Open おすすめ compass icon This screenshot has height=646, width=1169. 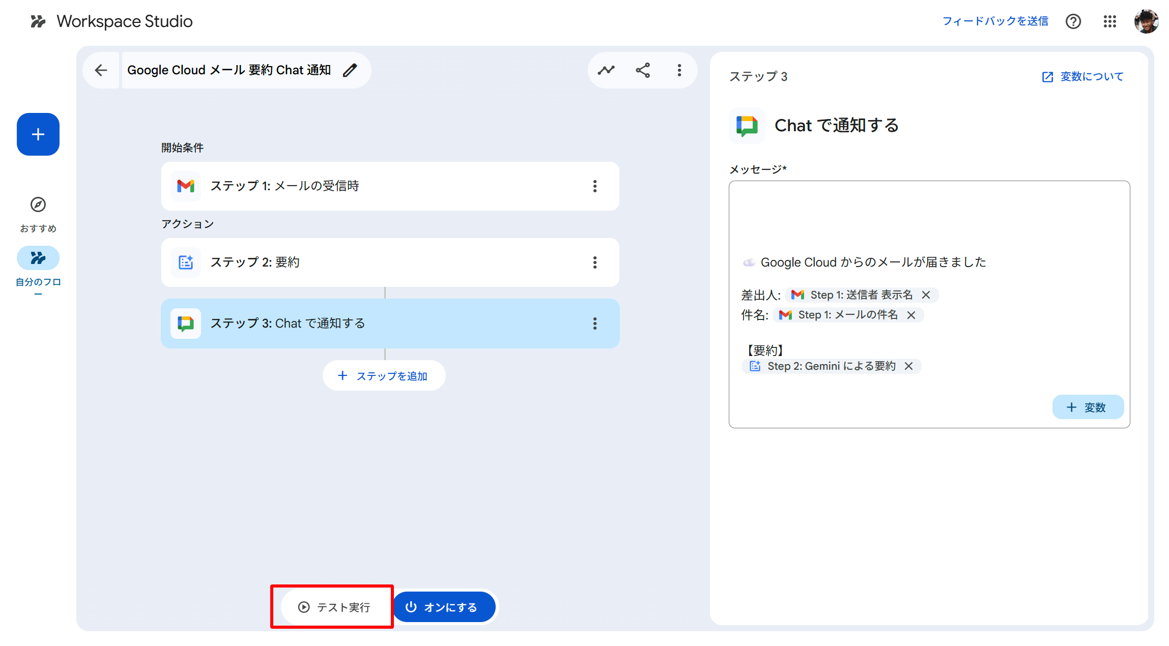[38, 204]
